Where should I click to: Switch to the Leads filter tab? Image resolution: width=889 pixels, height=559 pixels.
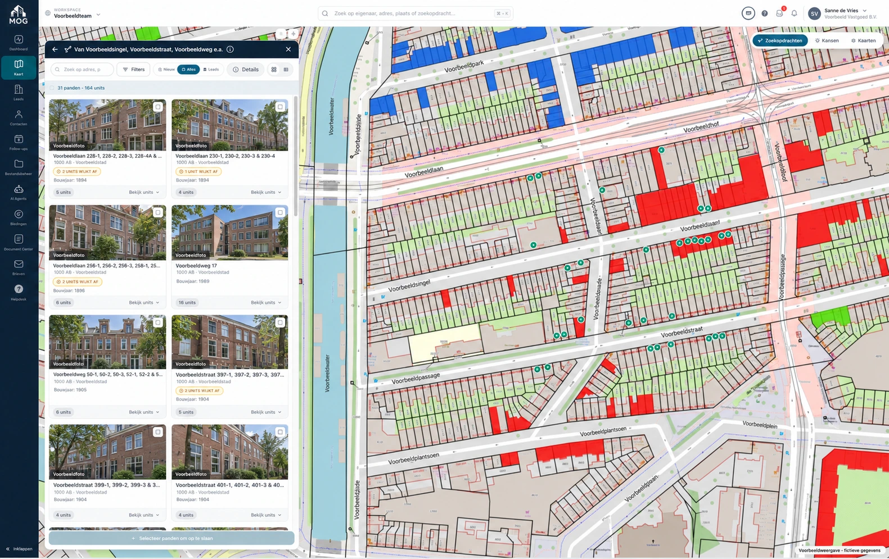211,70
